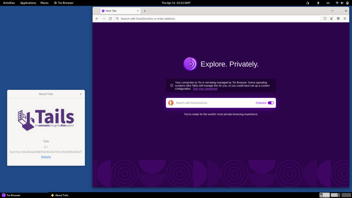The height and width of the screenshot is (198, 352).
Task: Open the Website link in About Tails
Action: click(x=46, y=157)
